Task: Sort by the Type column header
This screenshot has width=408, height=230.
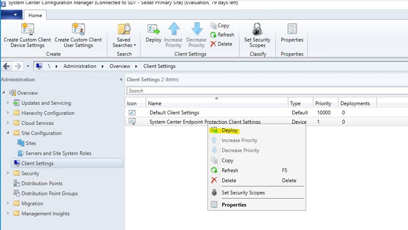Action: 301,103
